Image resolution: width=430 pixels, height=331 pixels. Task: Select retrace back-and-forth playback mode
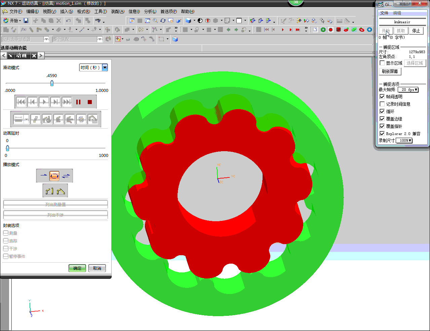66,175
